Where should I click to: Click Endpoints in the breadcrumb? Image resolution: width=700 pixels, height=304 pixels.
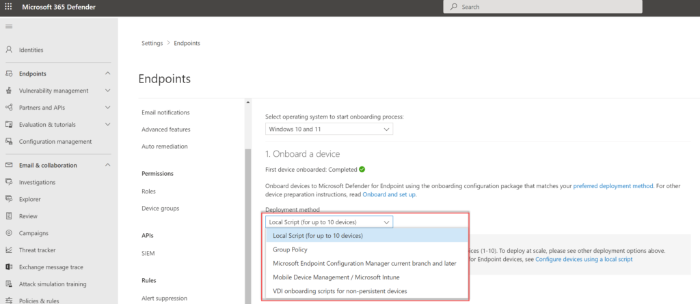pyautogui.click(x=187, y=43)
